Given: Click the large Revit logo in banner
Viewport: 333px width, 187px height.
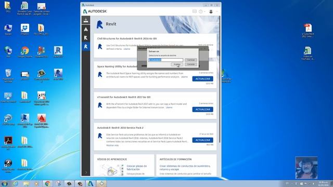Looking at the screenshot, I should 99,24.
